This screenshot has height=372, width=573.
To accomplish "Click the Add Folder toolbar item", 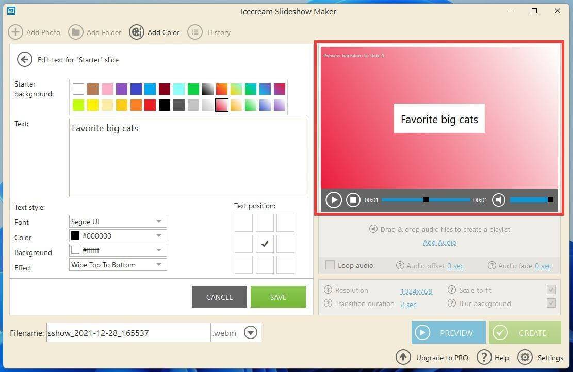I will (x=95, y=32).
